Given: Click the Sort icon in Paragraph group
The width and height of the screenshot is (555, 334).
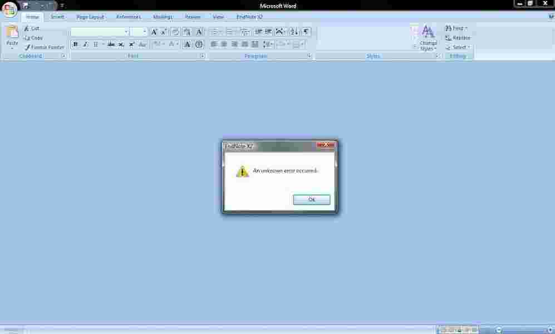Looking at the screenshot, I should [294, 32].
